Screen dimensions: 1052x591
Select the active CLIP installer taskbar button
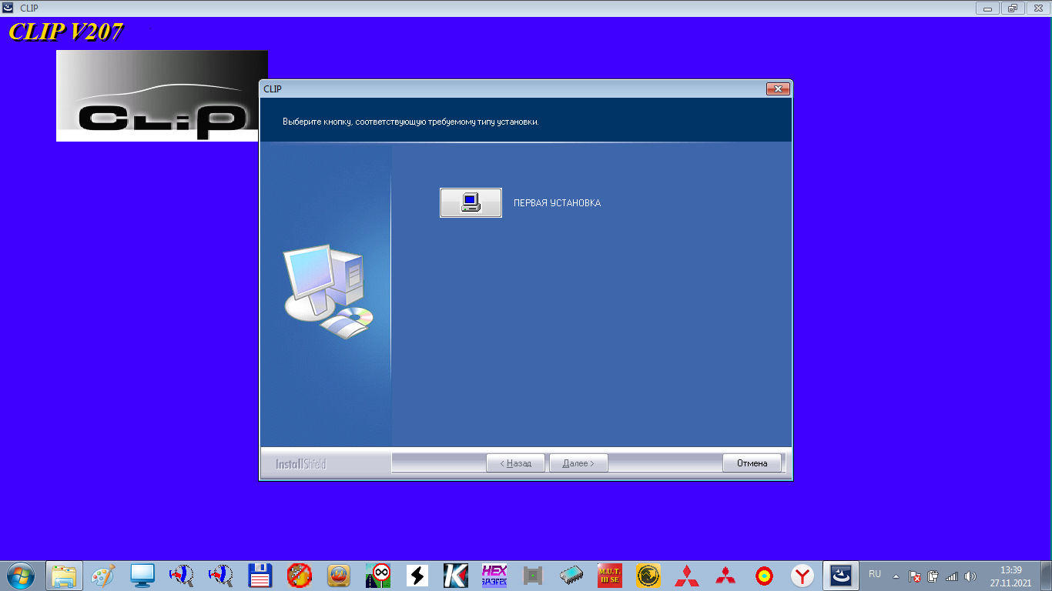pos(842,575)
